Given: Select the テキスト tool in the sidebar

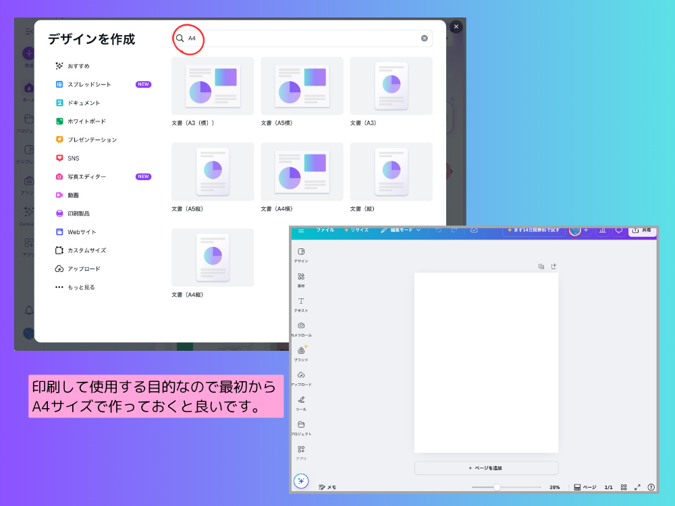Looking at the screenshot, I should (301, 304).
